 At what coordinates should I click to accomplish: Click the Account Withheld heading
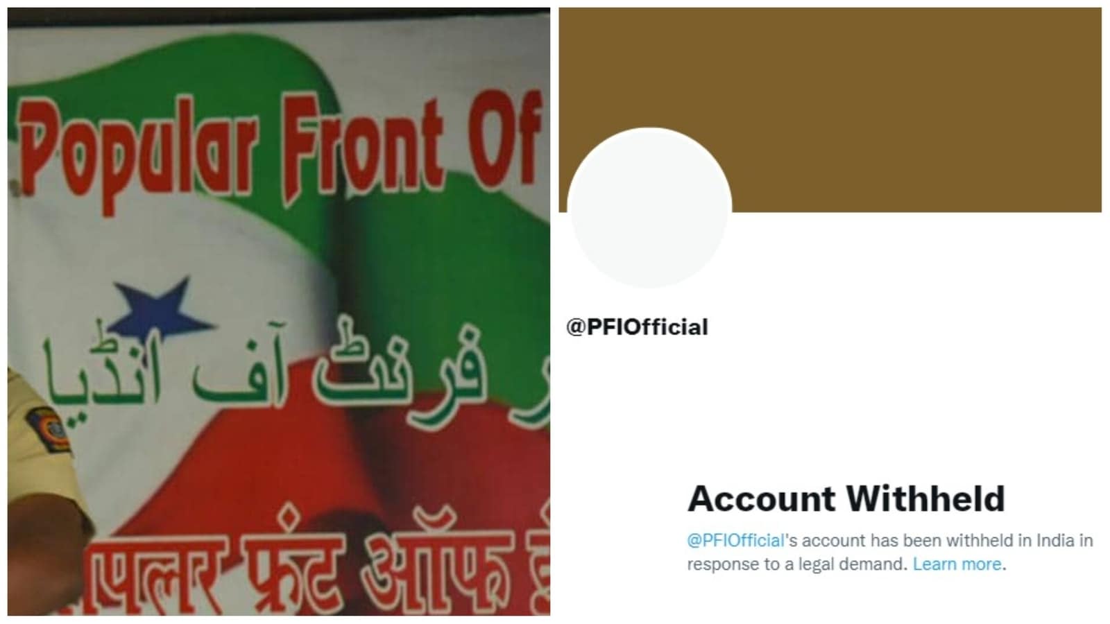click(x=846, y=499)
